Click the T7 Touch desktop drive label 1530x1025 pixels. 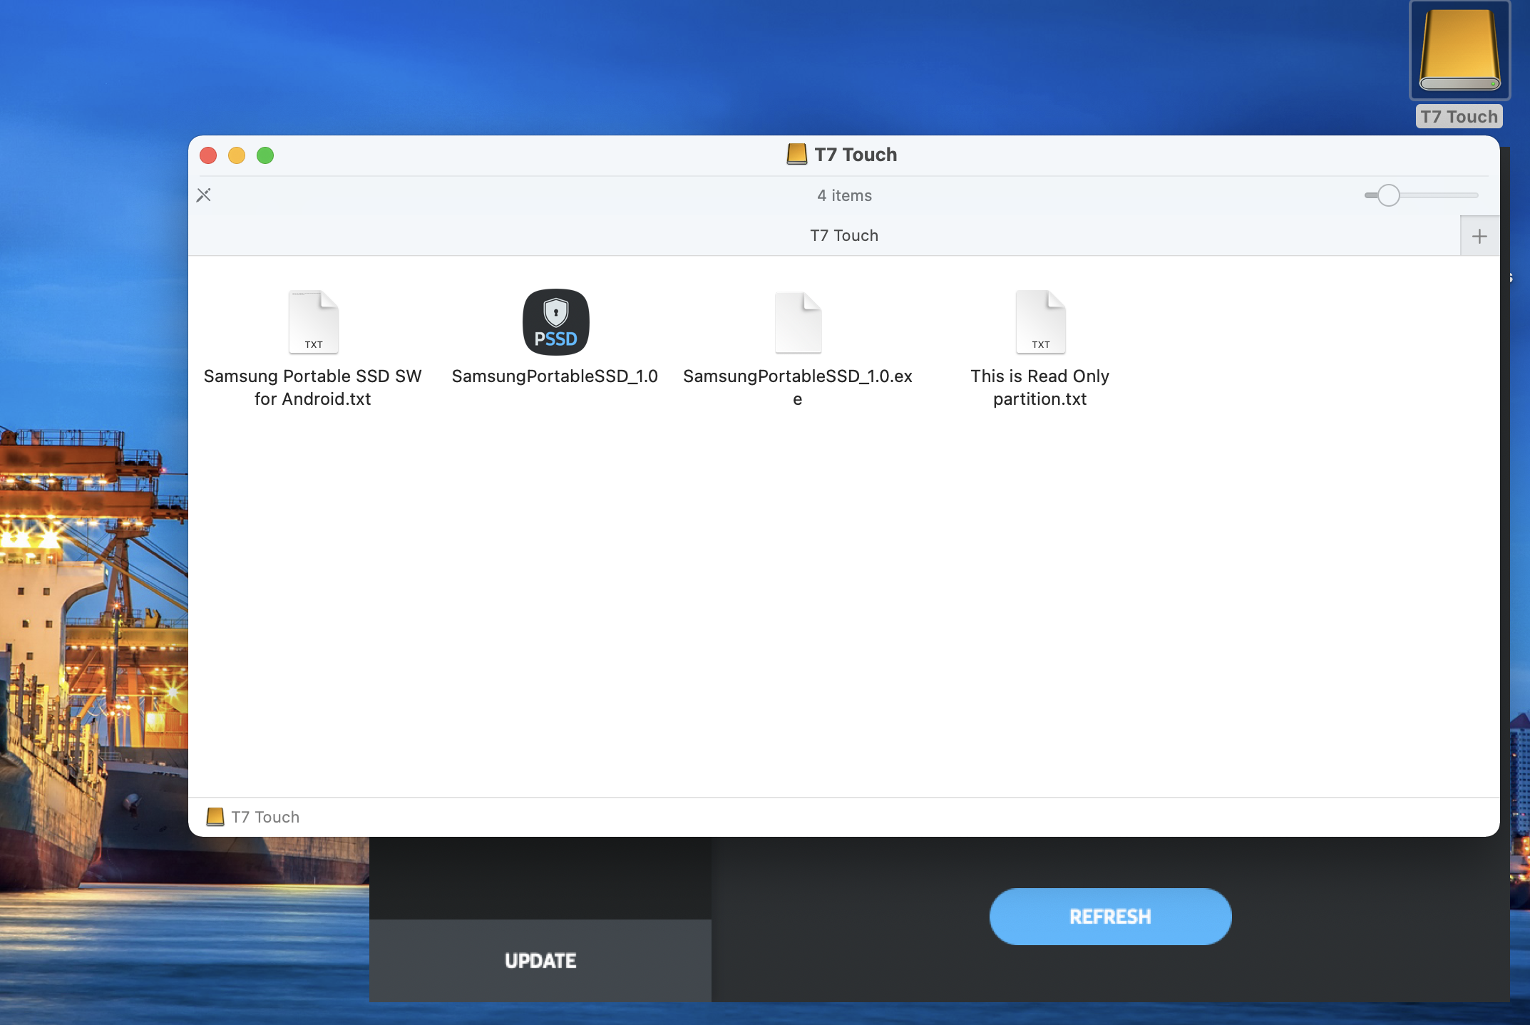pyautogui.click(x=1459, y=116)
